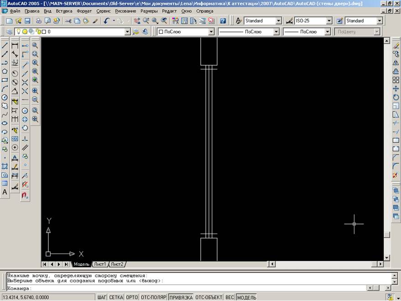The width and height of the screenshot is (401, 301).
Task: Open the ISO-25 dimension style dropdown
Action: tap(329, 21)
